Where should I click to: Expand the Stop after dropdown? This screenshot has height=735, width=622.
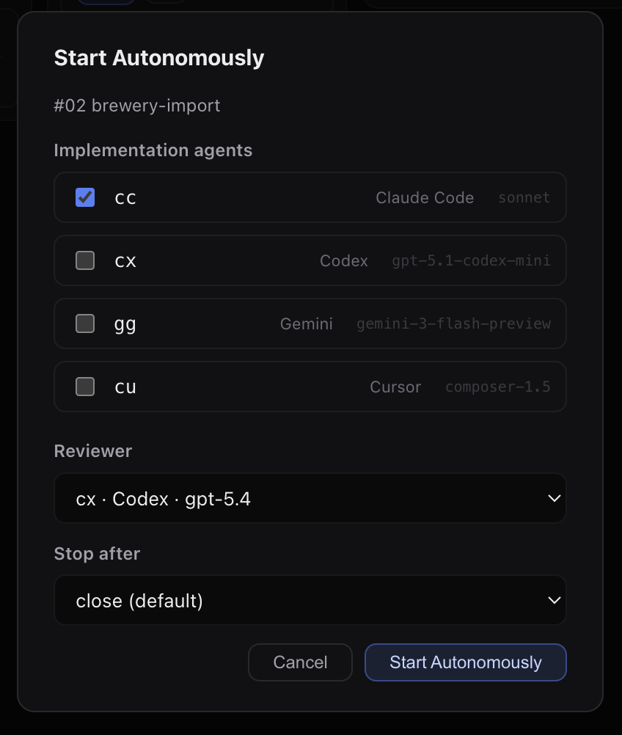pos(310,601)
